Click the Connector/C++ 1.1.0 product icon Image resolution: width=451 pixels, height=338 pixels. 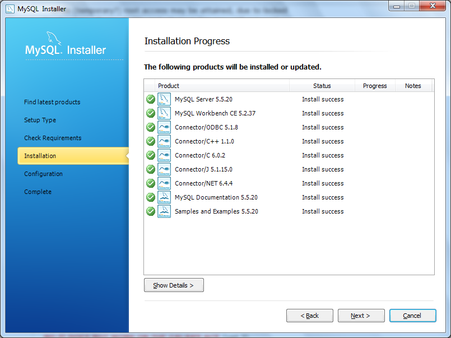tap(164, 141)
